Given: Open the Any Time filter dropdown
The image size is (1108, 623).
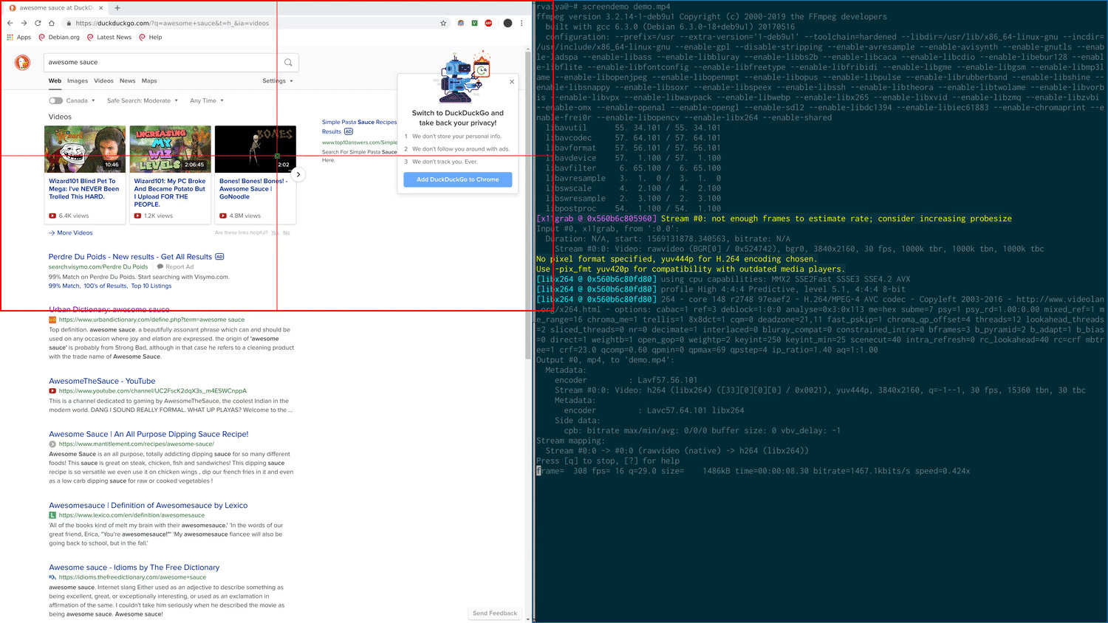Looking at the screenshot, I should click(x=207, y=100).
